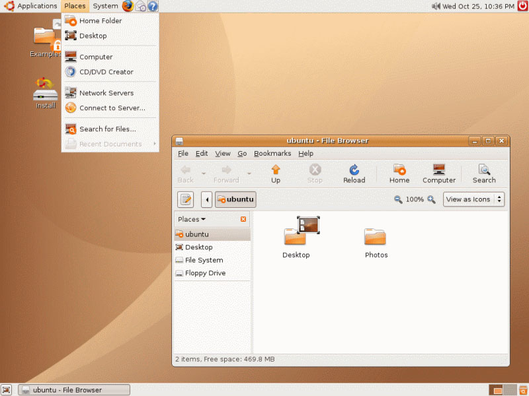
Task: Minimize the File Browser window
Action: (474, 141)
